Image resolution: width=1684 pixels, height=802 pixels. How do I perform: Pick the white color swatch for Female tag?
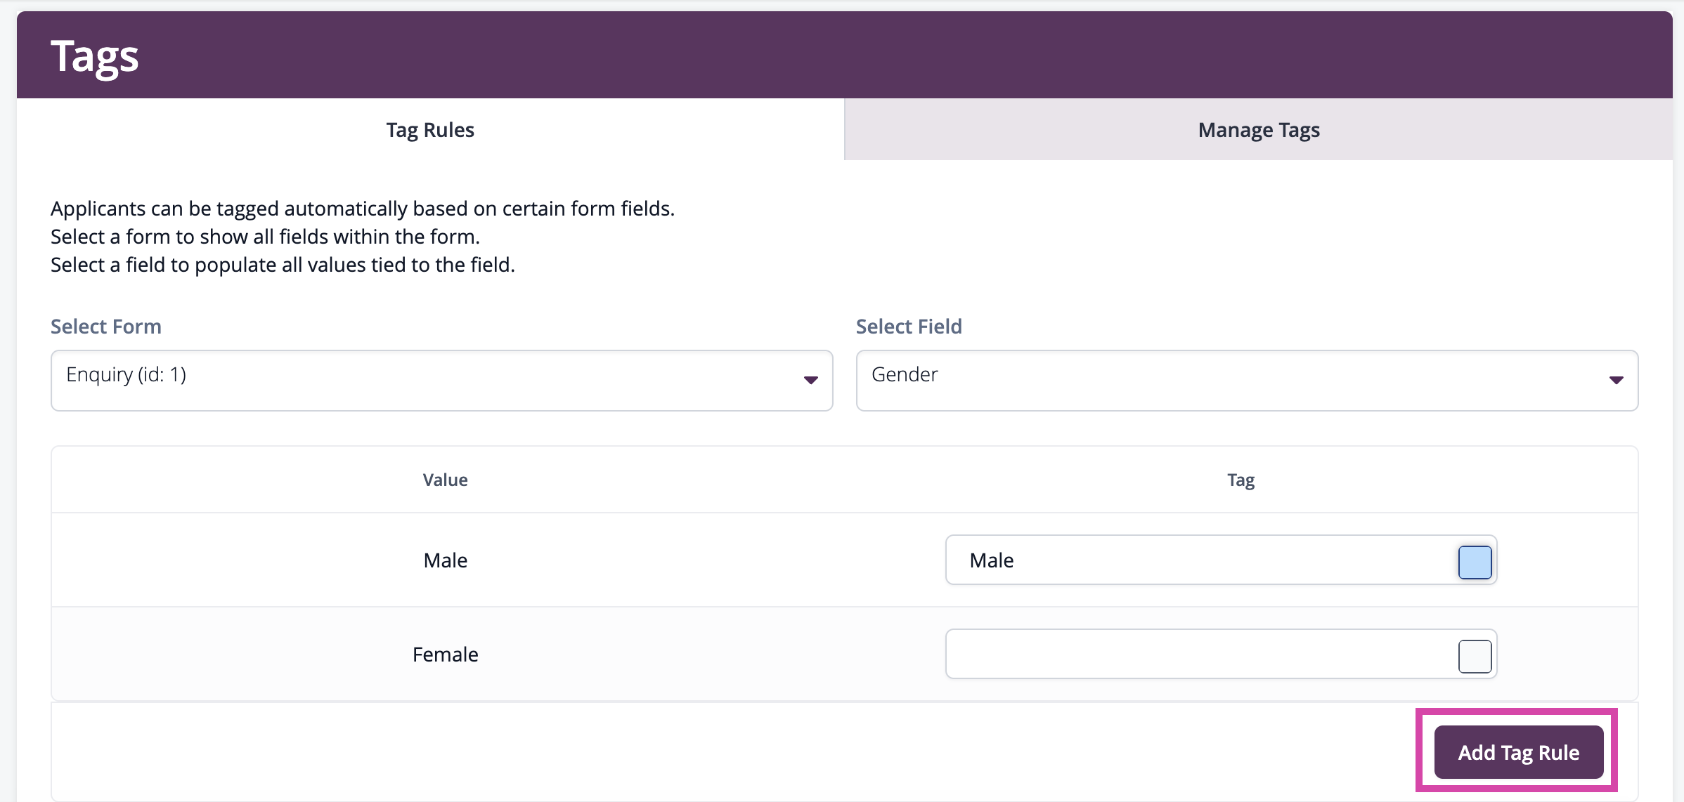click(x=1475, y=657)
